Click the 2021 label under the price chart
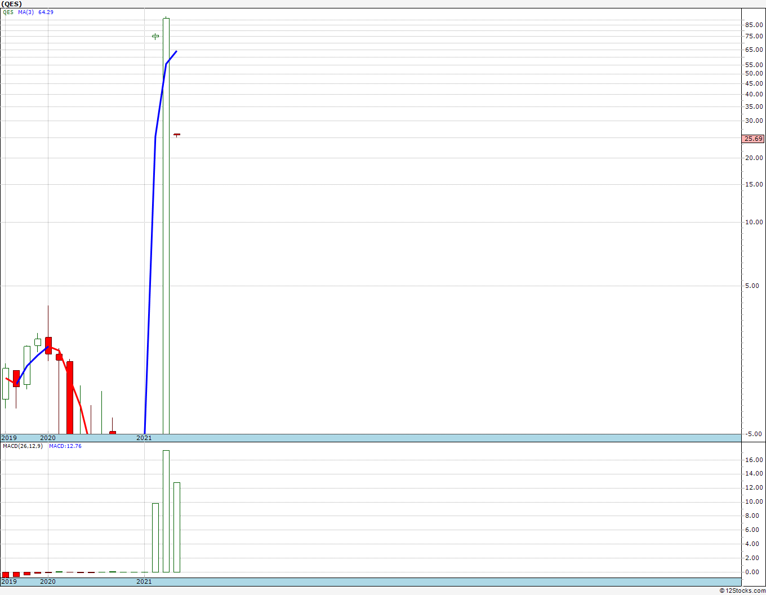The height and width of the screenshot is (595, 766). coord(144,438)
